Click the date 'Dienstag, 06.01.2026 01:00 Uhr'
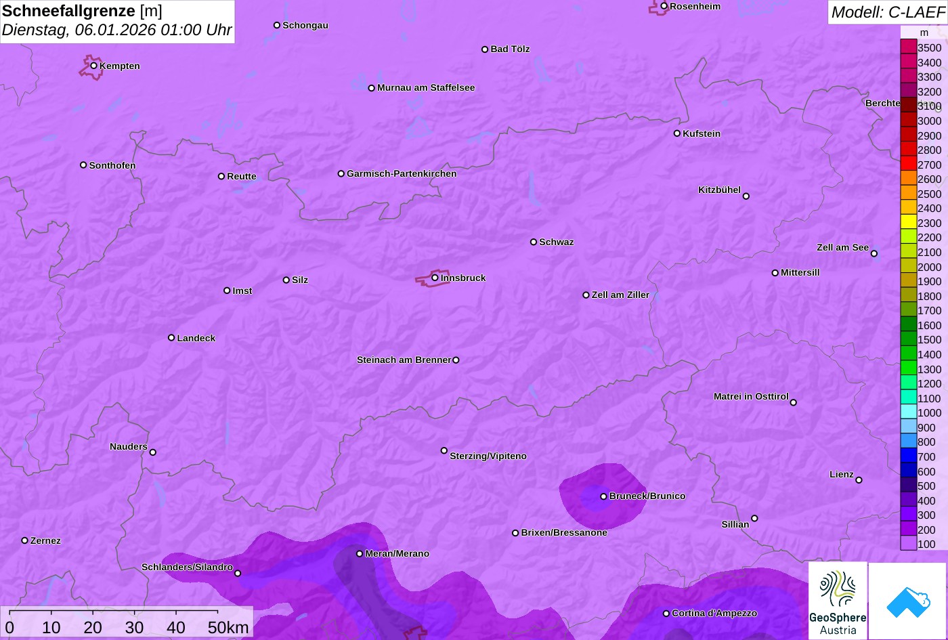The image size is (948, 640). coord(117,30)
